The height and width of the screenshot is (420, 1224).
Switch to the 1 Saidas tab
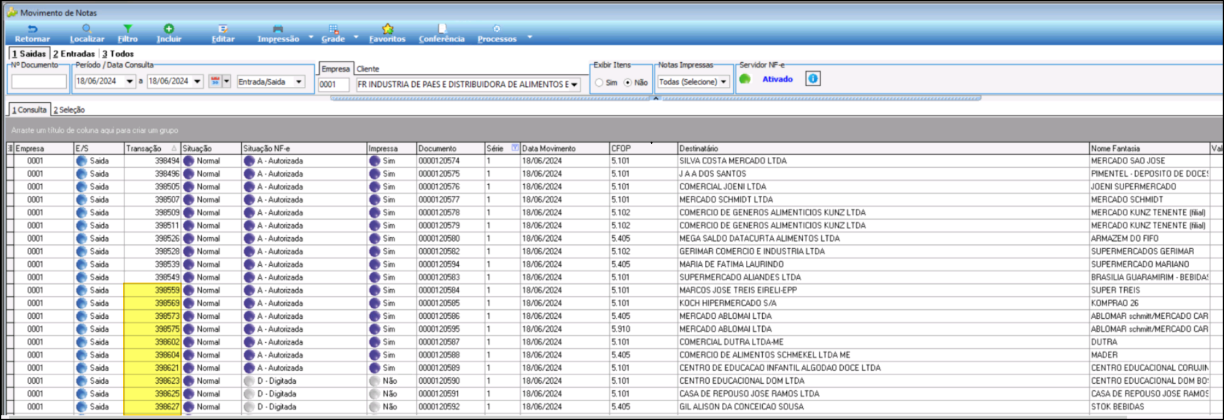click(29, 54)
